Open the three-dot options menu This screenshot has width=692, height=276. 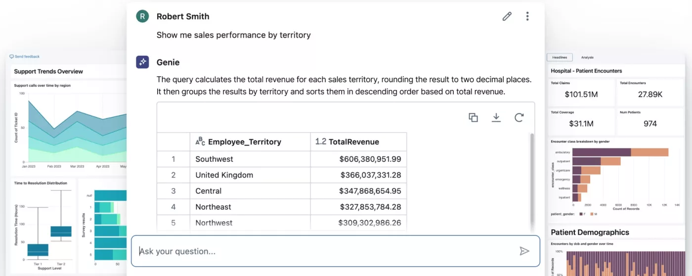pos(527,16)
